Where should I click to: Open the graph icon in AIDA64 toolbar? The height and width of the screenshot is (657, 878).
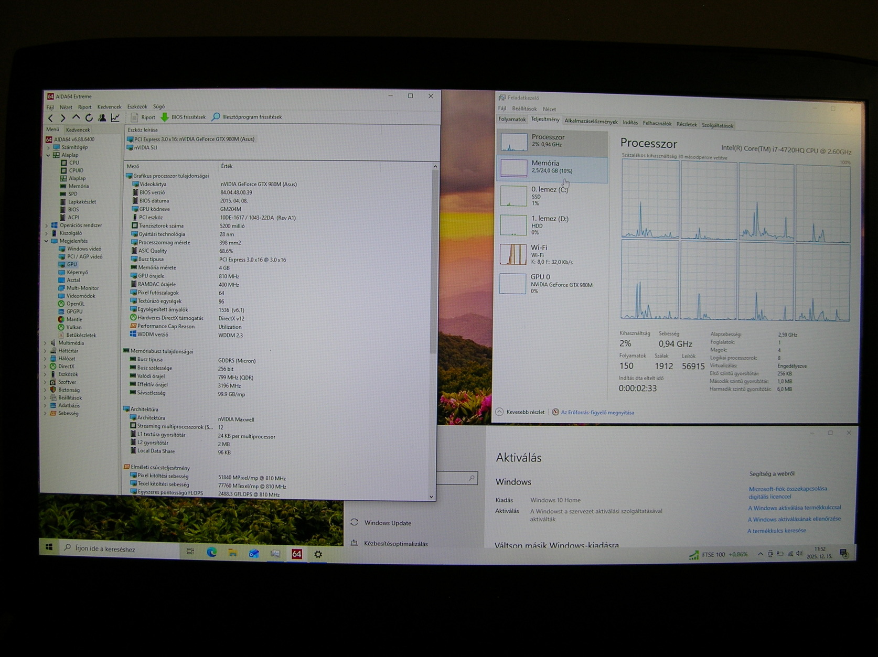(115, 118)
